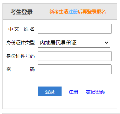
Task: Click the orange 新考生请 header text
Action: tap(59, 12)
